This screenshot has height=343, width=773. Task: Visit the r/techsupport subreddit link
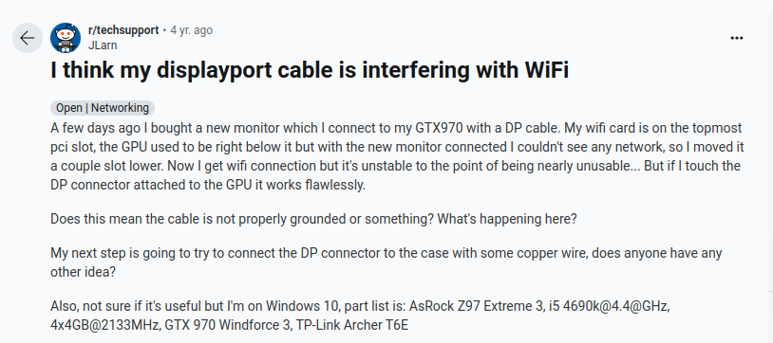123,30
